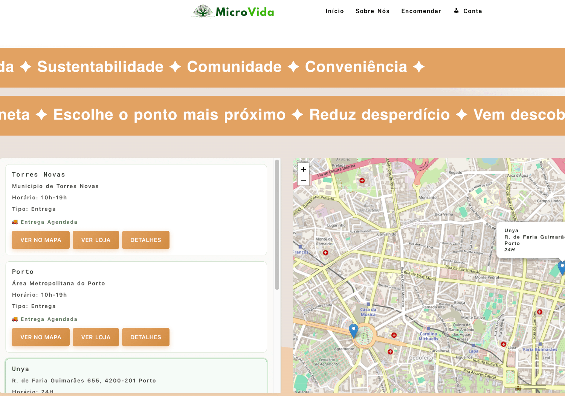Select the blue marker near Rotunda da Boavista
The height and width of the screenshot is (396, 565).
[x=353, y=328]
